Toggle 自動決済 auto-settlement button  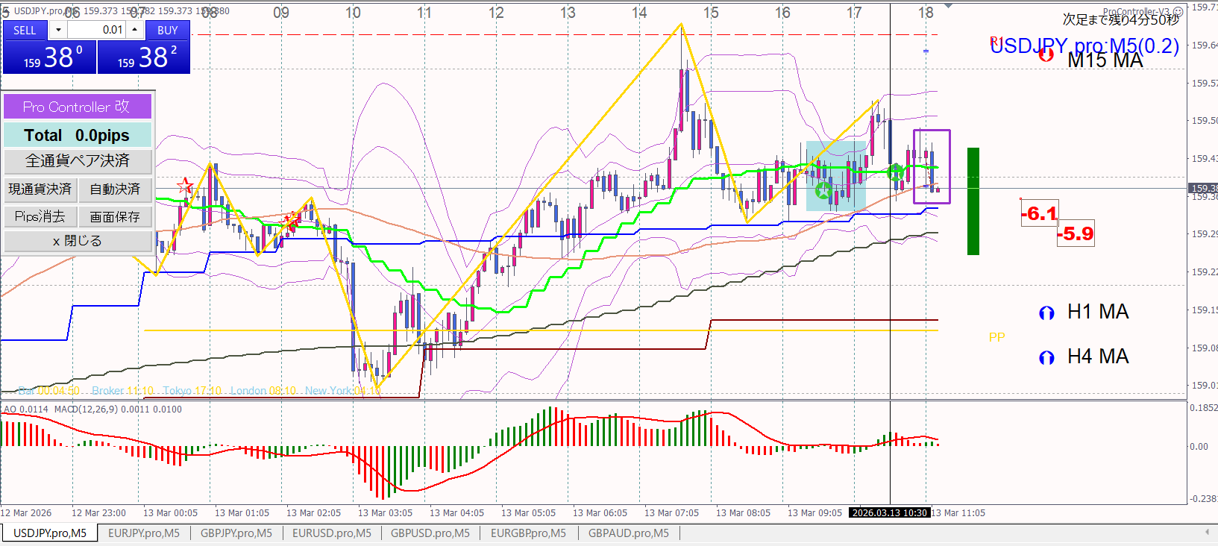(x=115, y=189)
